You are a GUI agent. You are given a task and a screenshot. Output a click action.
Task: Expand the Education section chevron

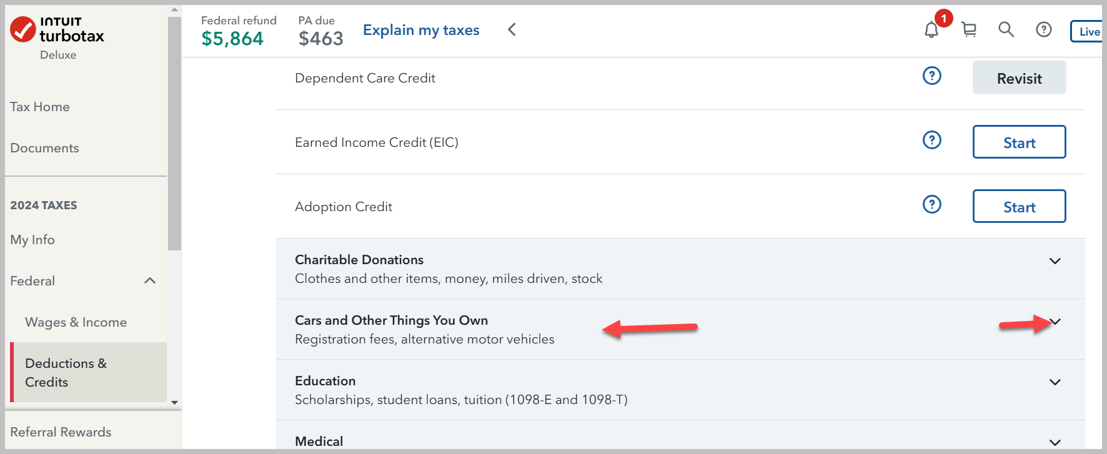tap(1055, 382)
